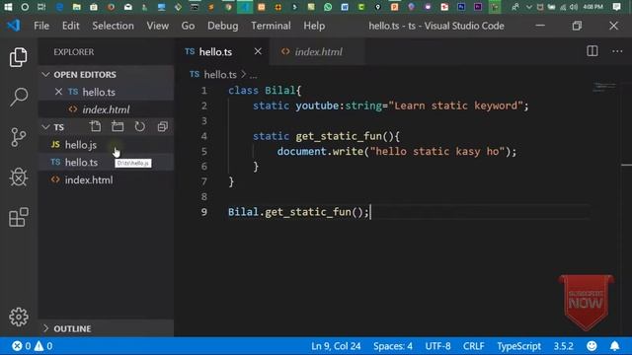This screenshot has width=632, height=355.
Task: Open Source Control view
Action: (19, 137)
